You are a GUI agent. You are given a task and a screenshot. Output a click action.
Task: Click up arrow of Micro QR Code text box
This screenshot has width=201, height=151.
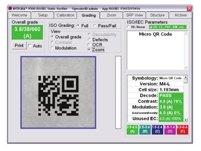[186, 33]
